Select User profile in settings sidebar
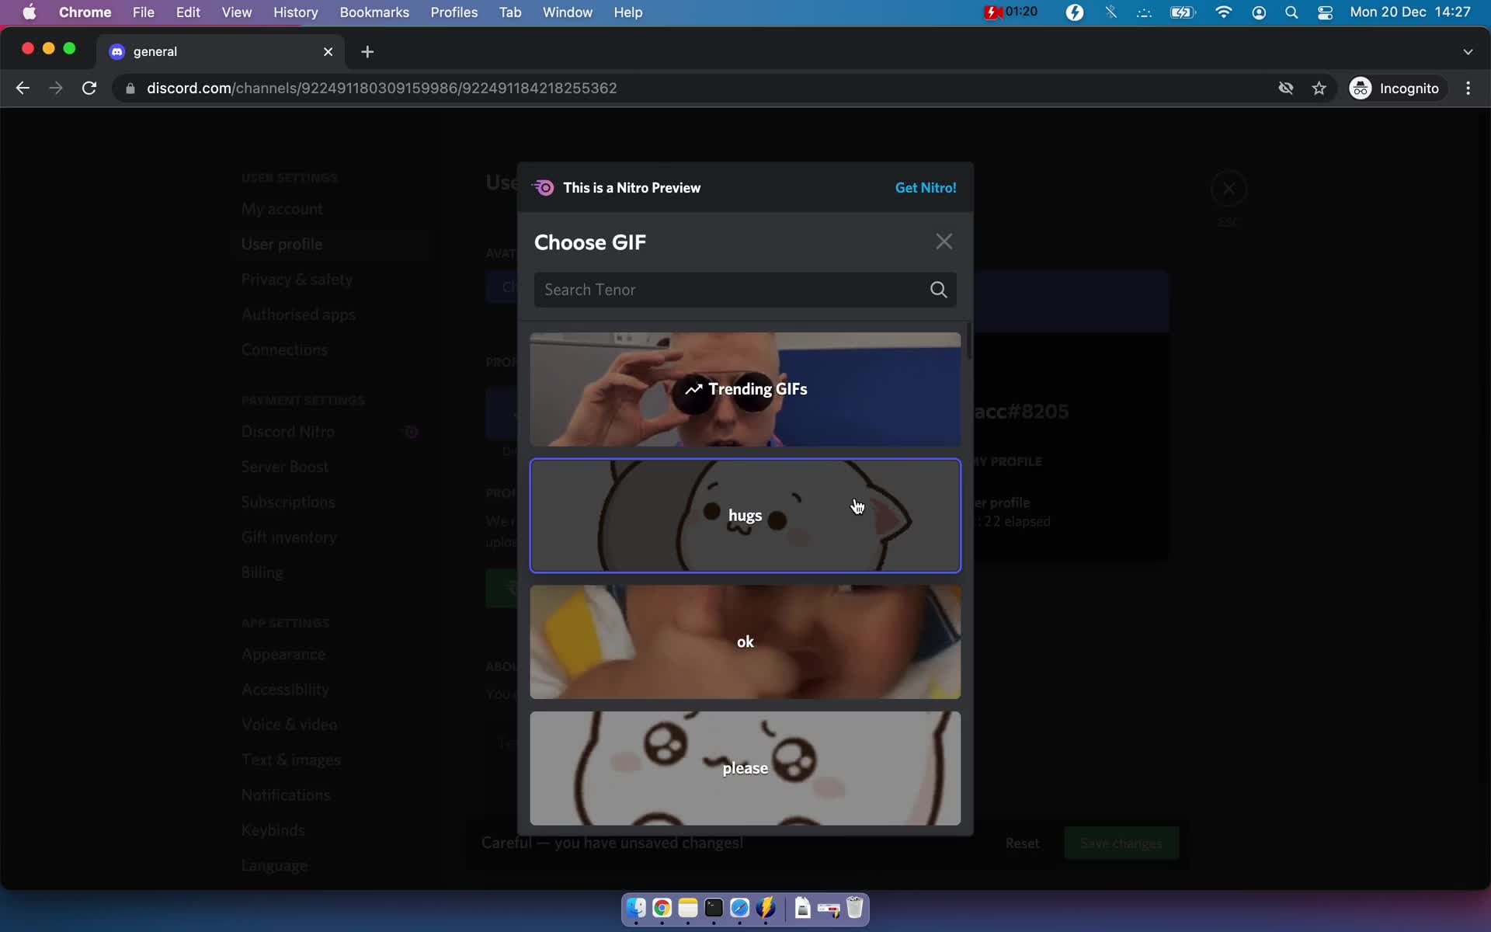Screen dimensions: 1491x932 tap(282, 244)
